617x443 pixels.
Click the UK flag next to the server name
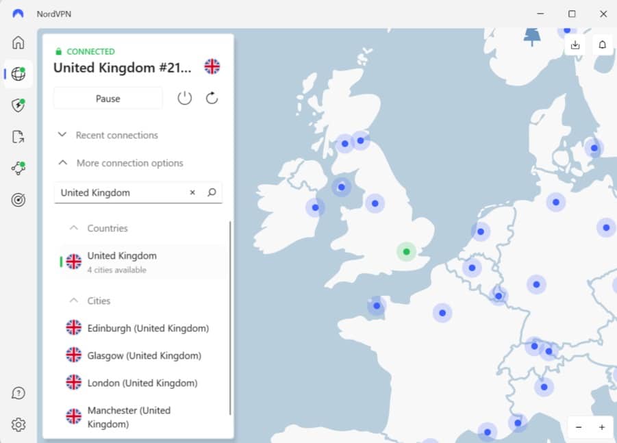[212, 66]
